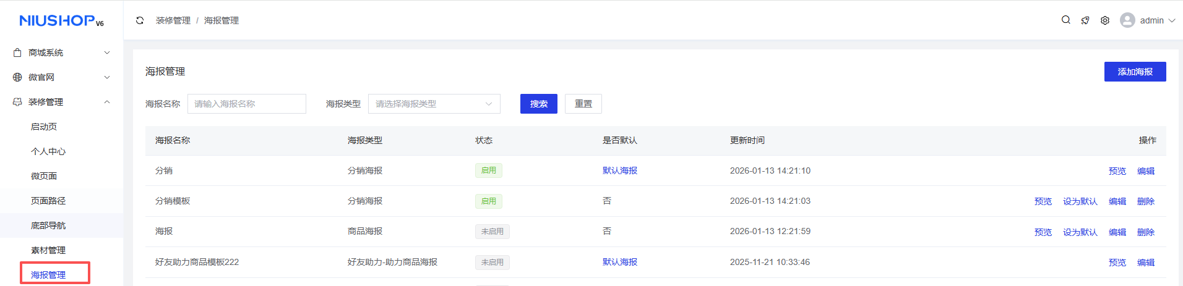Open the 海报类型 dropdown selector
The width and height of the screenshot is (1183, 286).
coord(434,104)
